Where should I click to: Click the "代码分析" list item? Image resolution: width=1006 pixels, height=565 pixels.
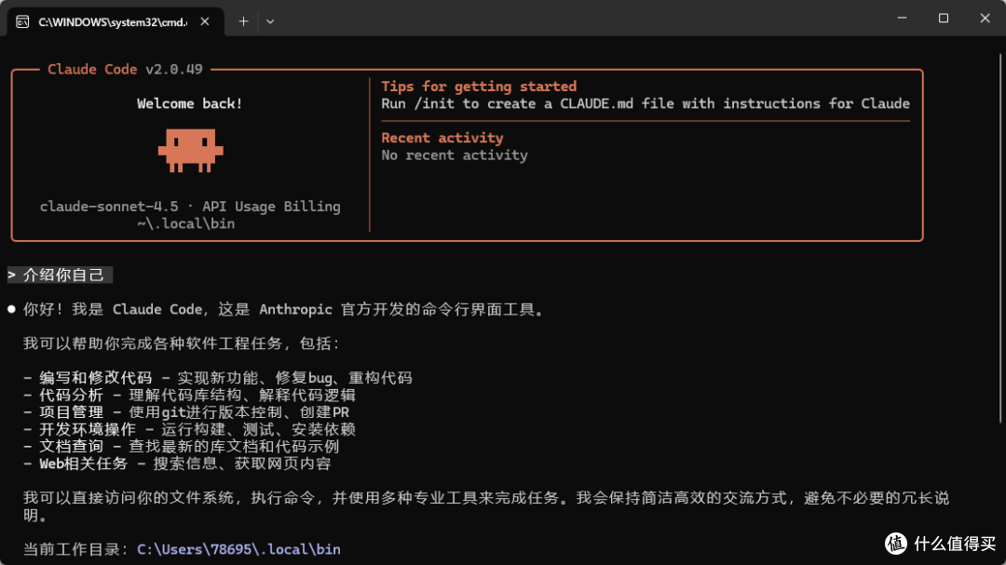[189, 395]
